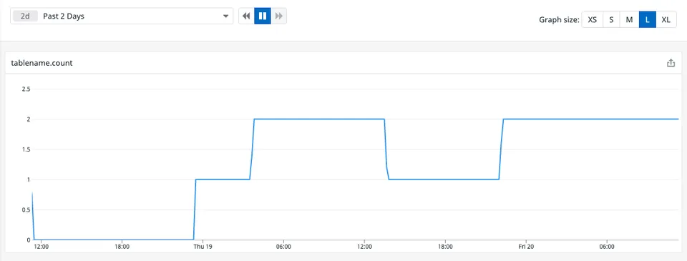The width and height of the screenshot is (687, 261).
Task: Click the Graph size label
Action: (559, 20)
